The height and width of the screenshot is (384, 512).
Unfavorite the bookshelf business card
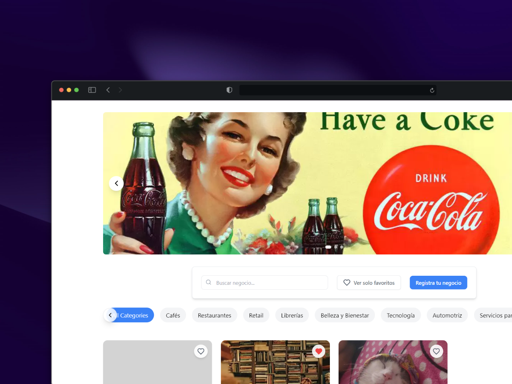(x=318, y=351)
